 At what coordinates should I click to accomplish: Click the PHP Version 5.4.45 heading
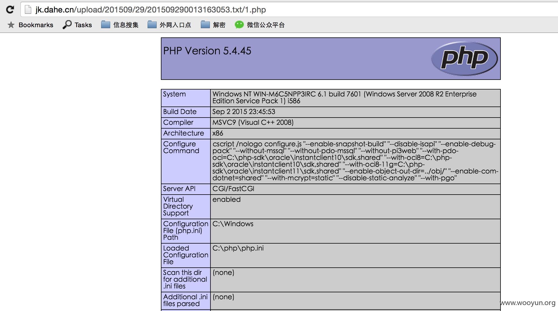click(207, 51)
